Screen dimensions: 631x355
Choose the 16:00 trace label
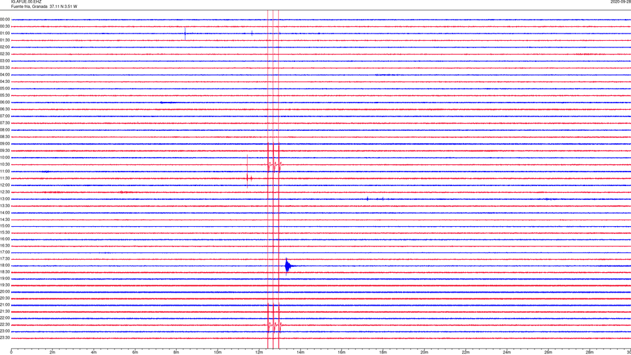pos(5,239)
